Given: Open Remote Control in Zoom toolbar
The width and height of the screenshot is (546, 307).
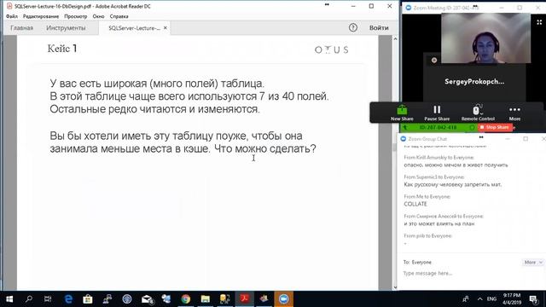Looking at the screenshot, I should pyautogui.click(x=478, y=113).
